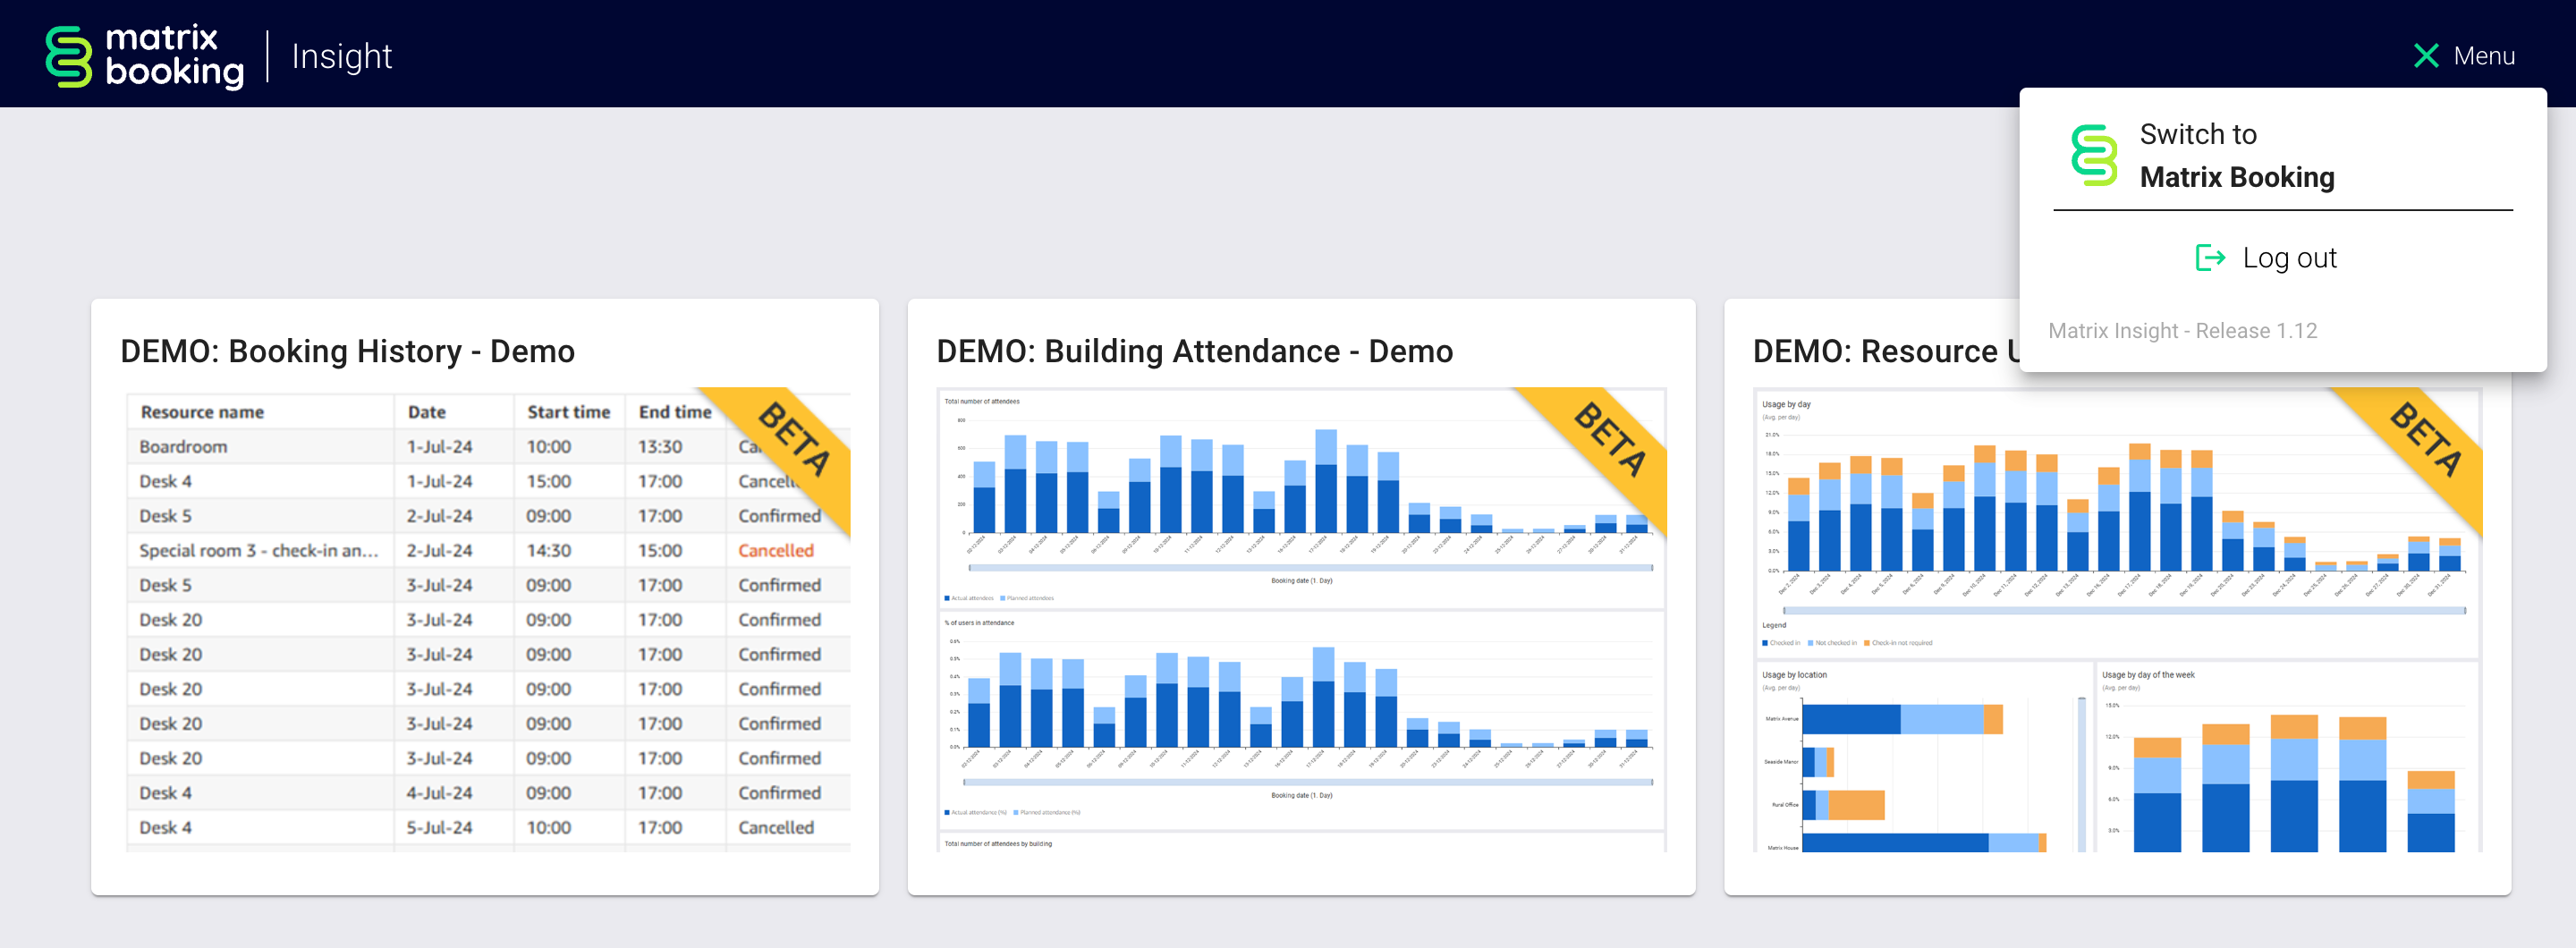Click the BETA ribbon on Booking History
This screenshot has height=948, width=2576.
coord(795,440)
